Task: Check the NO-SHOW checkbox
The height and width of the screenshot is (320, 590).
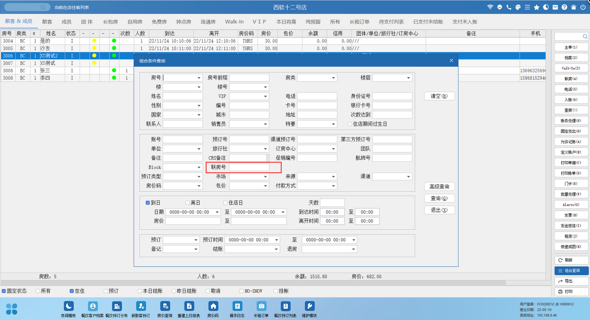Action: [x=241, y=291]
